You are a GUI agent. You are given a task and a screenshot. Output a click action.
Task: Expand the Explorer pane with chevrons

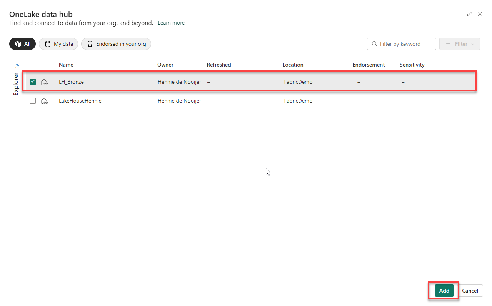[17, 66]
